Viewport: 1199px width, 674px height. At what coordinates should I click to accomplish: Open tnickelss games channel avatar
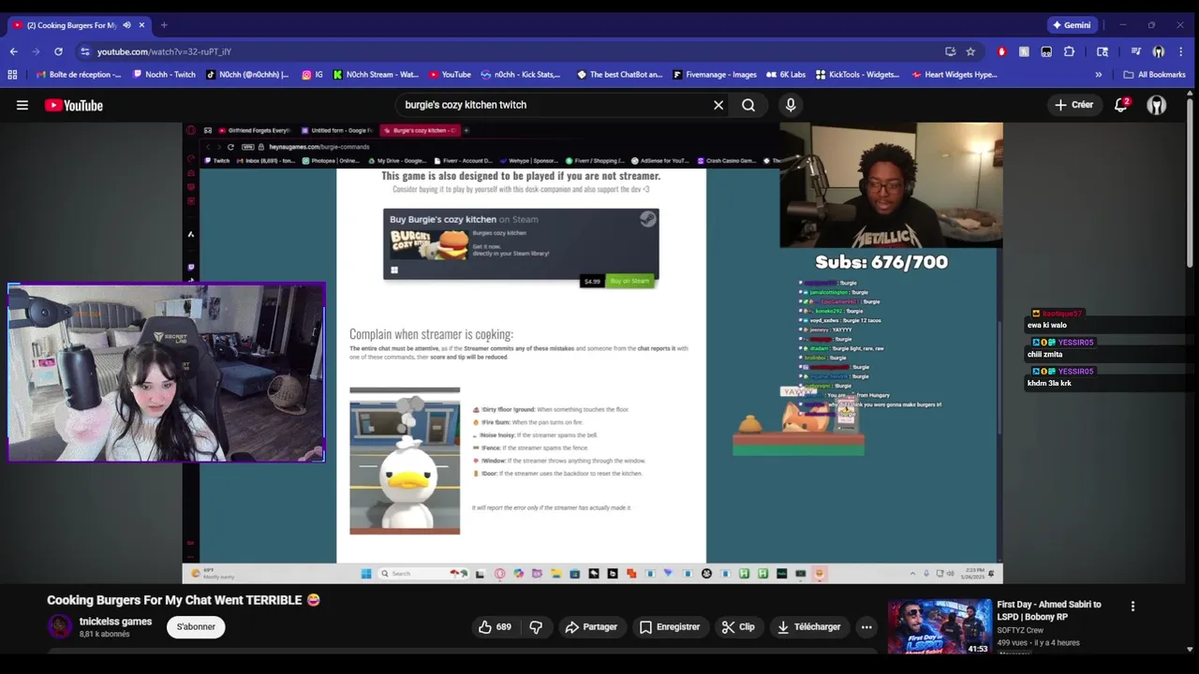(x=60, y=626)
